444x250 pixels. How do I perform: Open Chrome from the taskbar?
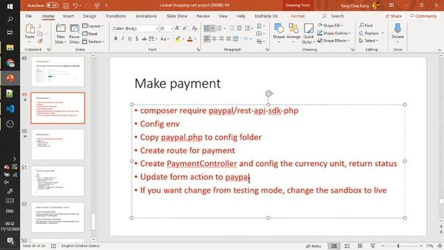click(x=10, y=63)
